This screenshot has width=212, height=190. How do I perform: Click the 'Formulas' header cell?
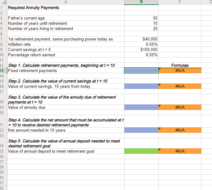click(x=180, y=65)
